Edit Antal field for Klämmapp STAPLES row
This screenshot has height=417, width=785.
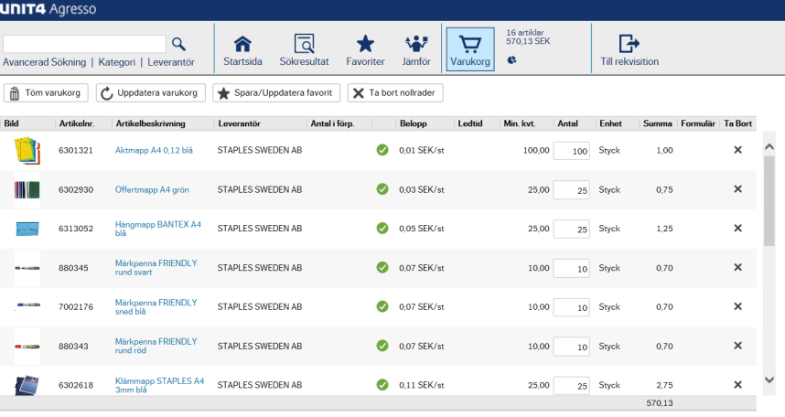click(x=571, y=386)
